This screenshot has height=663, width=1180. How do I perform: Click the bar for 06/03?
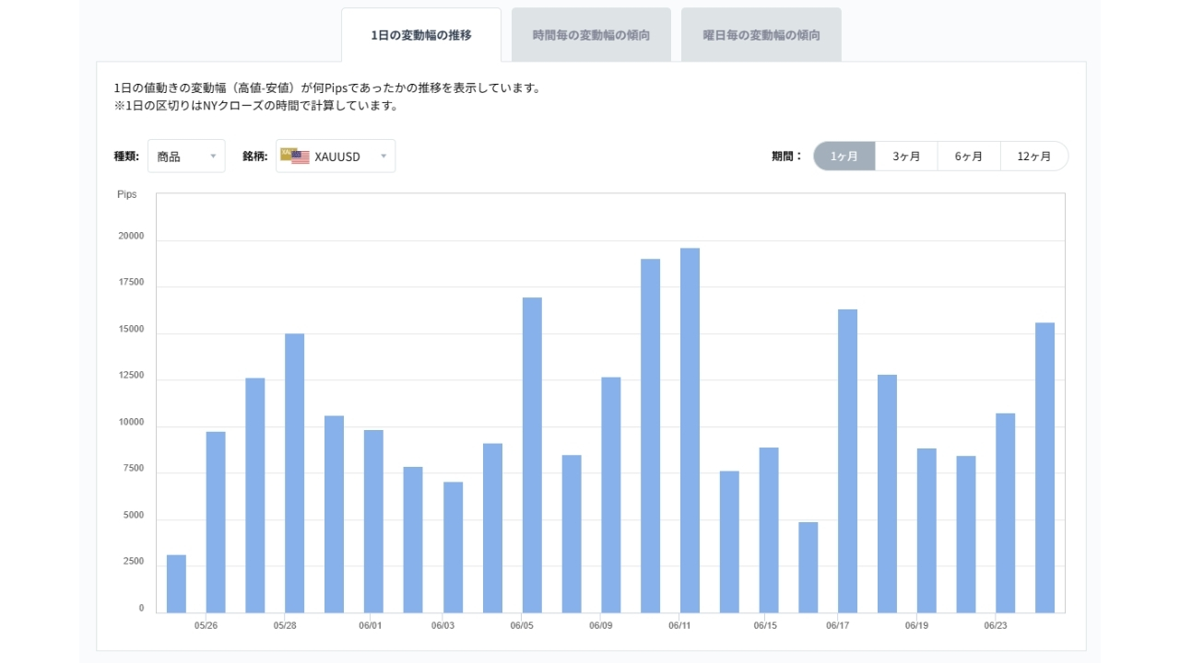click(x=453, y=547)
